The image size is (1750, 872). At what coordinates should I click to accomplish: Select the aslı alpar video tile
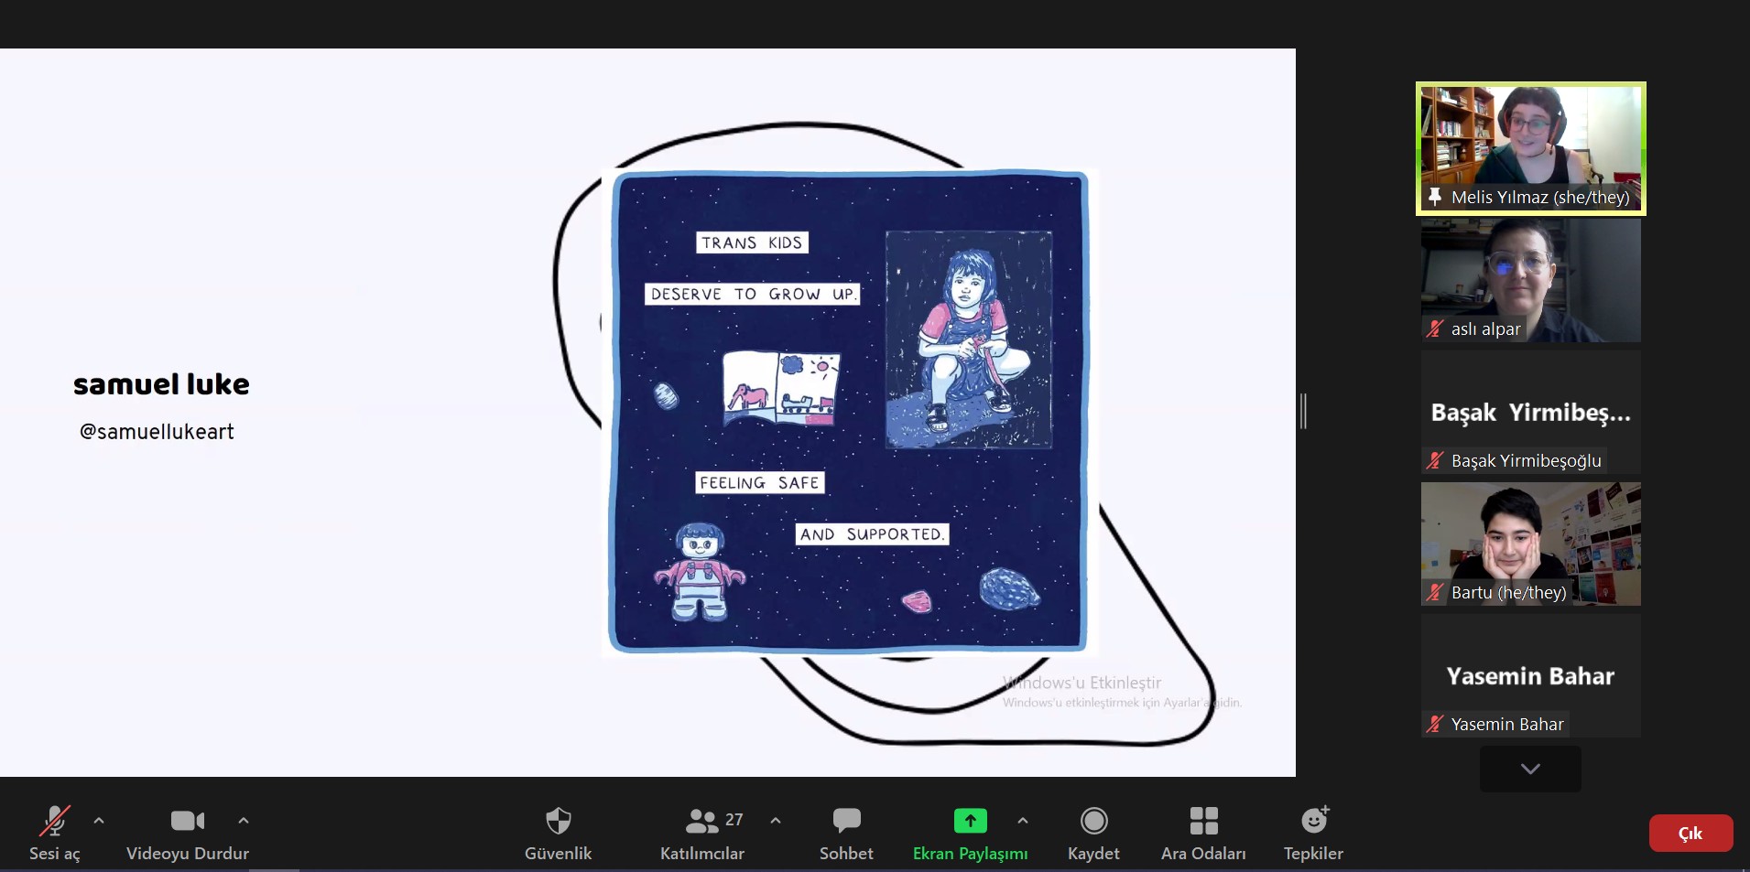coord(1530,280)
